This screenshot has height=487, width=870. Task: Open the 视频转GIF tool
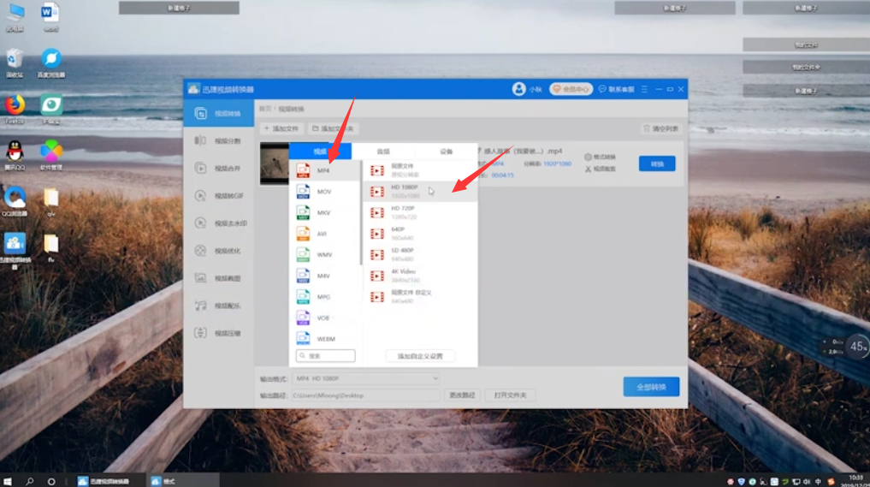(x=219, y=195)
